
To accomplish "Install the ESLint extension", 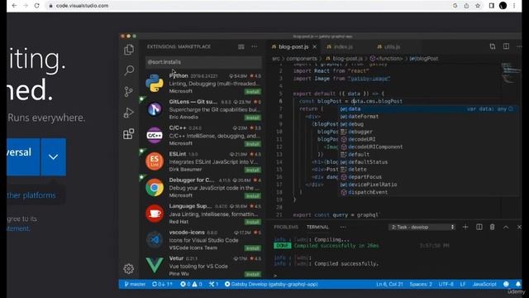I will click(253, 170).
